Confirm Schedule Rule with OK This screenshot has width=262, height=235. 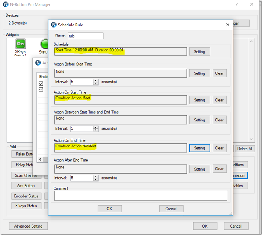tap(110, 209)
